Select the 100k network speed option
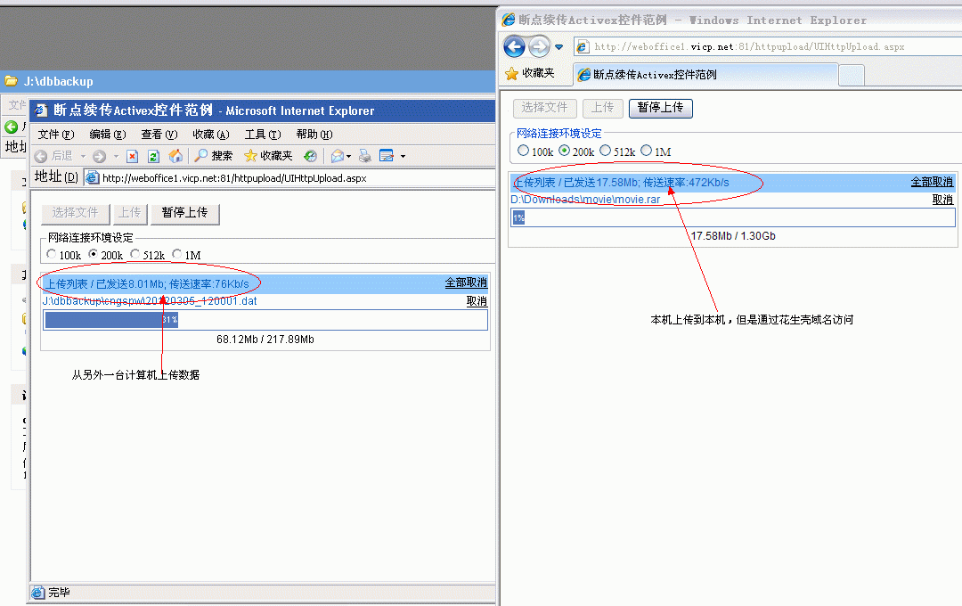Image resolution: width=962 pixels, height=606 pixels. (524, 151)
